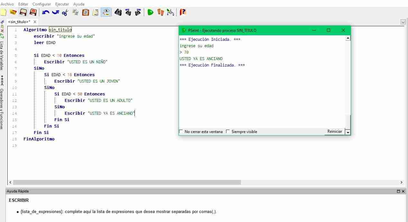Click line number 19 in the gutter
This screenshot has width=408, height=222.
coord(14,146)
